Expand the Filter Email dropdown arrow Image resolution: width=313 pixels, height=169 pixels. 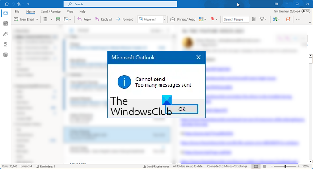tap(266, 19)
